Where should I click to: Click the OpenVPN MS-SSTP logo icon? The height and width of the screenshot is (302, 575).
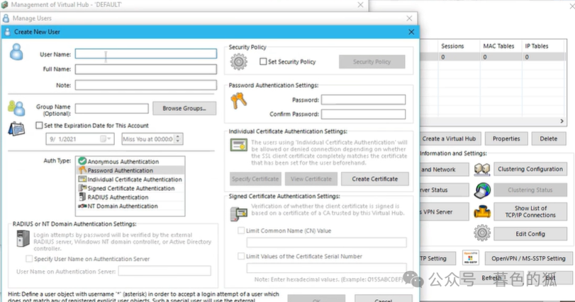click(x=471, y=258)
